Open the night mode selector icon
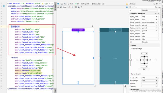 [65, 4]
